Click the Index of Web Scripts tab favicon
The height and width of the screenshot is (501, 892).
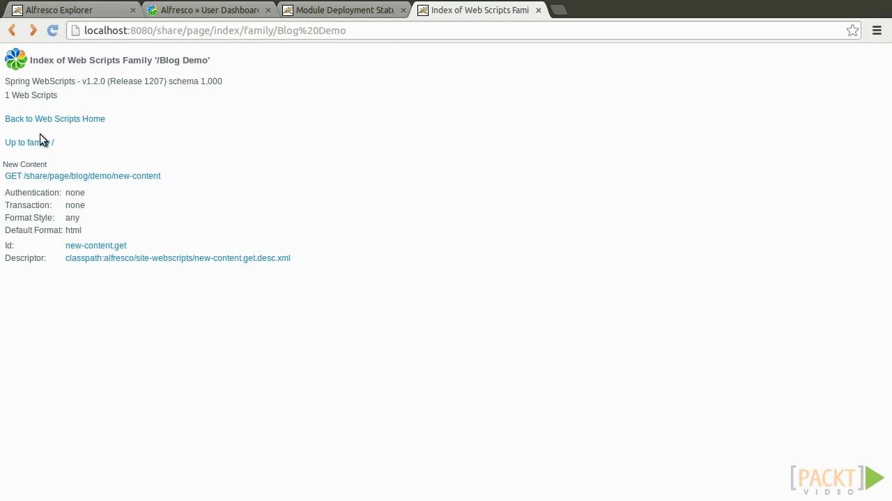[x=422, y=10]
